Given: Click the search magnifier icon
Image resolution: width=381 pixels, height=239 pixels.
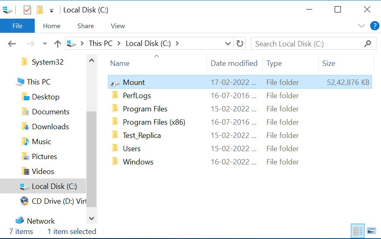Looking at the screenshot, I should click(367, 43).
